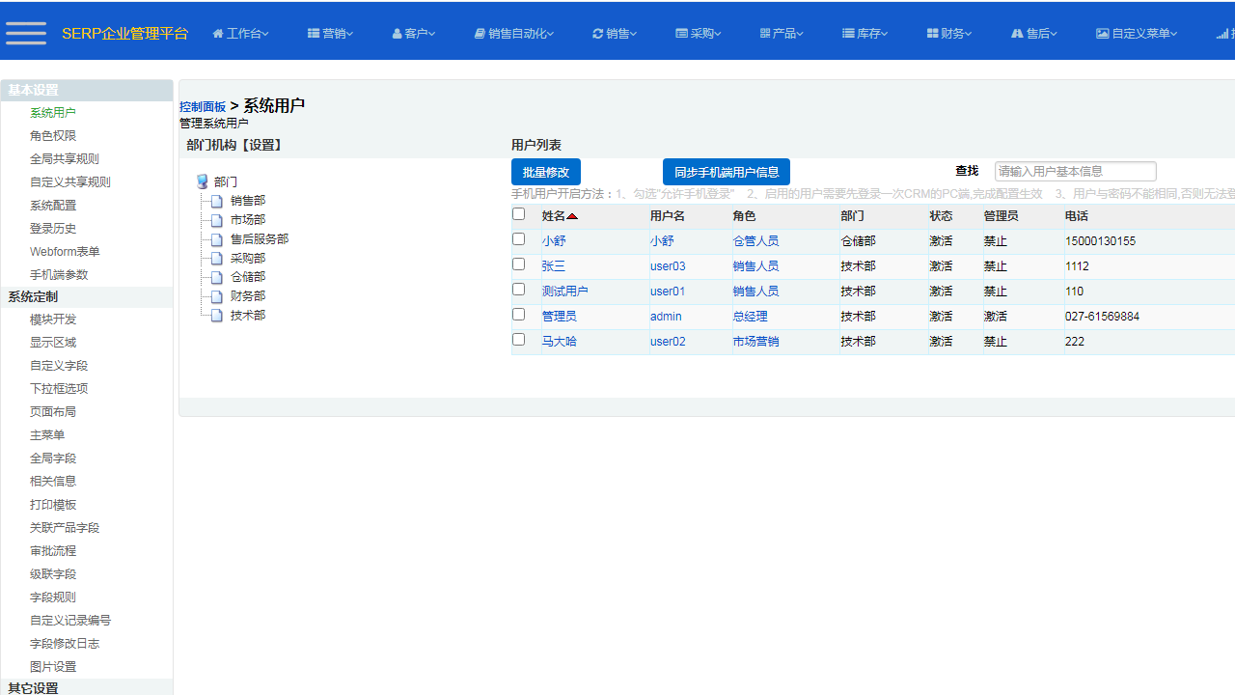This screenshot has height=695, width=1235.
Task: Click the 采购 panel icon
Action: (x=680, y=33)
